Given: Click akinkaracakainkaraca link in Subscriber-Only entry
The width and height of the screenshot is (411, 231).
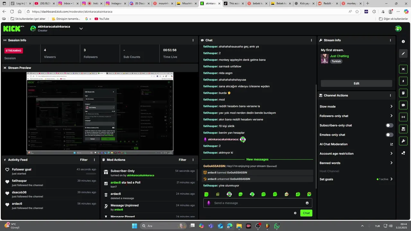Looking at the screenshot, I should click(140, 175).
